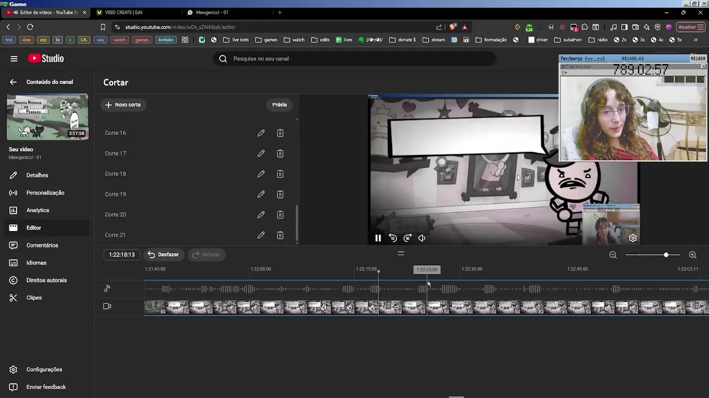This screenshot has width=709, height=398.
Task: Click the playhead on the timeline
Action: click(x=378, y=271)
